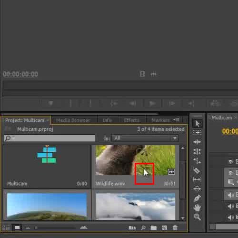Adjust the thumbnail zoom slider handle
The height and width of the screenshot is (238, 238).
point(36,228)
